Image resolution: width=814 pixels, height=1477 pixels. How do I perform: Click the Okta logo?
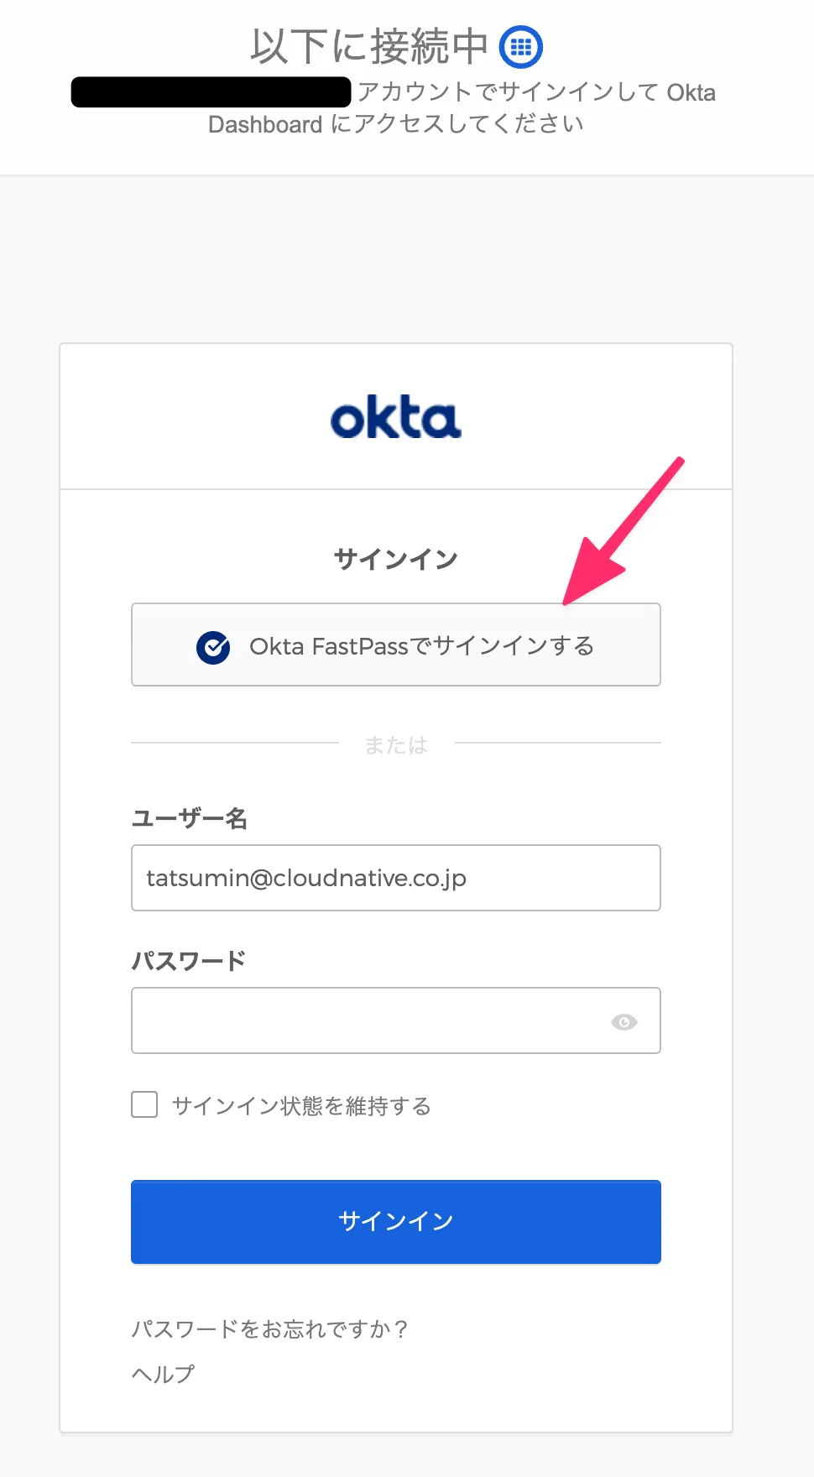(396, 418)
